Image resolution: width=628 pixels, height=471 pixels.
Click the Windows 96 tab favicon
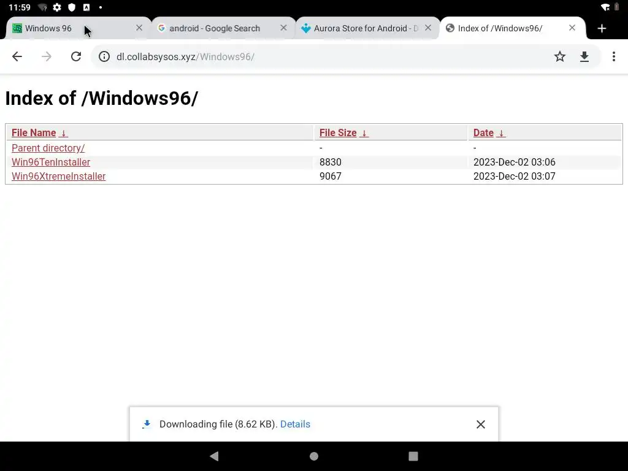(x=17, y=28)
